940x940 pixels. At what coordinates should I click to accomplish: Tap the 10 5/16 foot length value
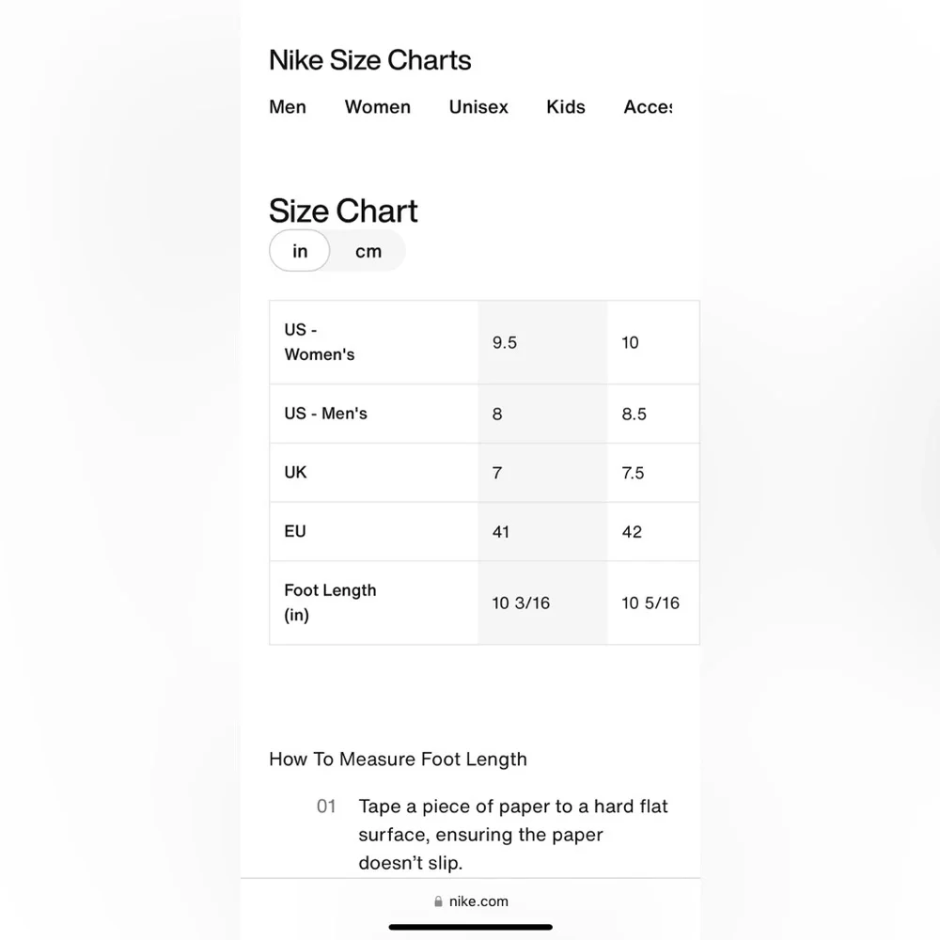tap(650, 603)
